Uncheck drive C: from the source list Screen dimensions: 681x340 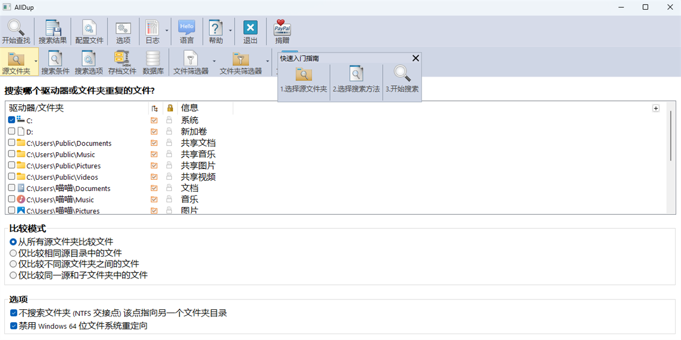pyautogui.click(x=11, y=120)
